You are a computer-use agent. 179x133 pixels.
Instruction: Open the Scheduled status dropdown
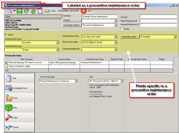(x=175, y=37)
